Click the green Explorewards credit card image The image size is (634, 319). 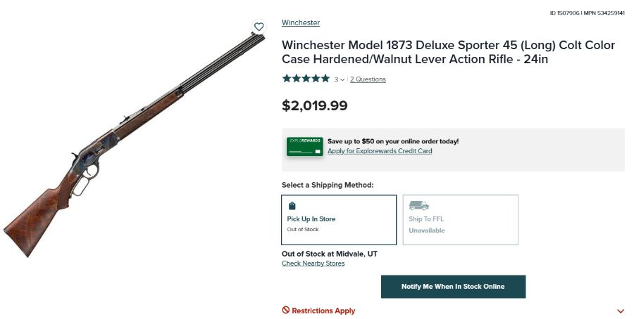tap(304, 146)
